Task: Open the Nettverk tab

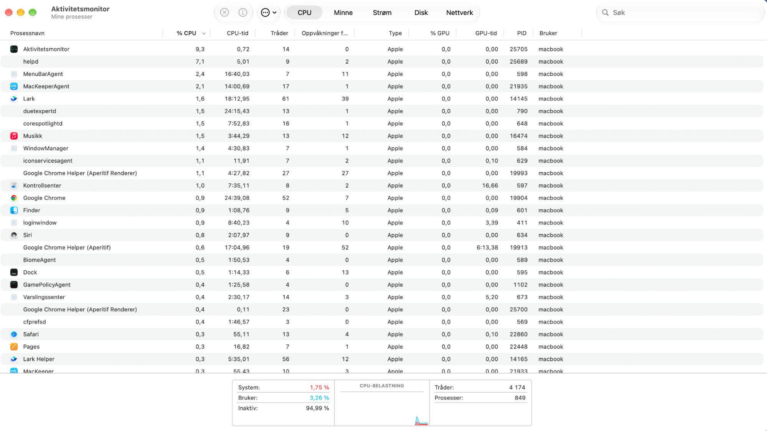Action: click(459, 13)
